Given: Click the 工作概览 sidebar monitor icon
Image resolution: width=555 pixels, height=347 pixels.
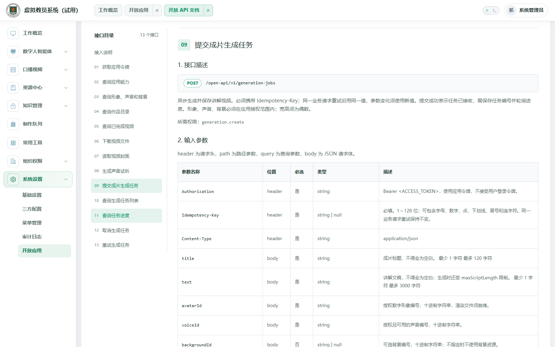Looking at the screenshot, I should [13, 33].
